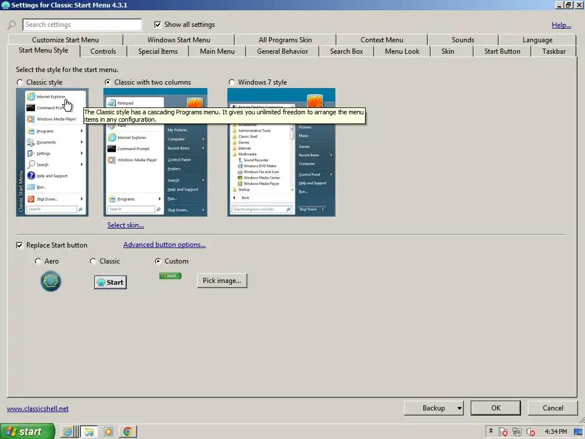Open the Taskbar tab
585x439 pixels.
pos(554,51)
